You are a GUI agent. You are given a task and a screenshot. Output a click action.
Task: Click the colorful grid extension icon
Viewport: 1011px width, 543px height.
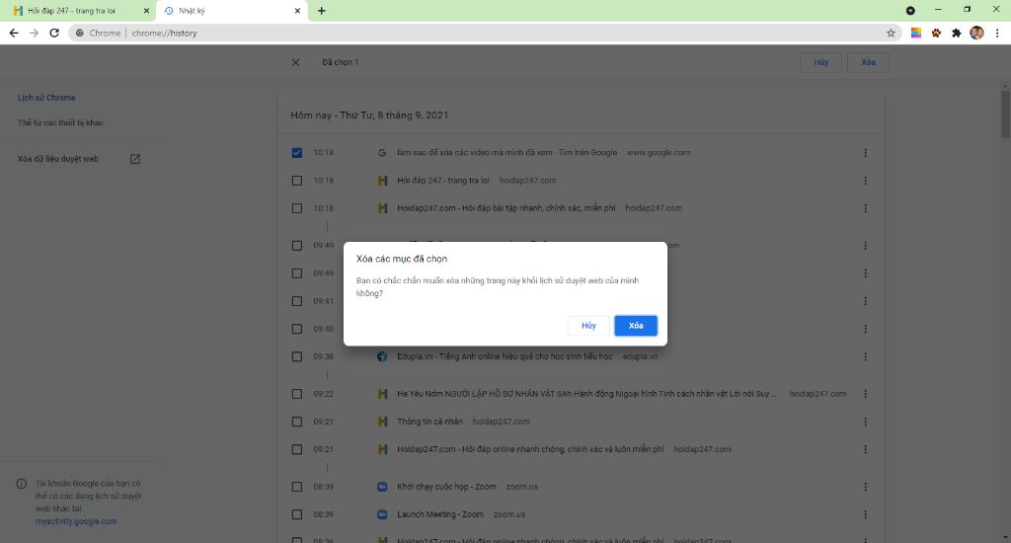tap(915, 33)
